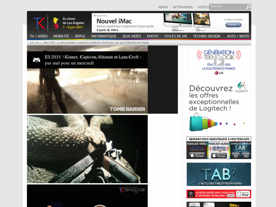The image size is (276, 207).
Task: Click the 'A la Une' ticker label
Action: click(34, 43)
